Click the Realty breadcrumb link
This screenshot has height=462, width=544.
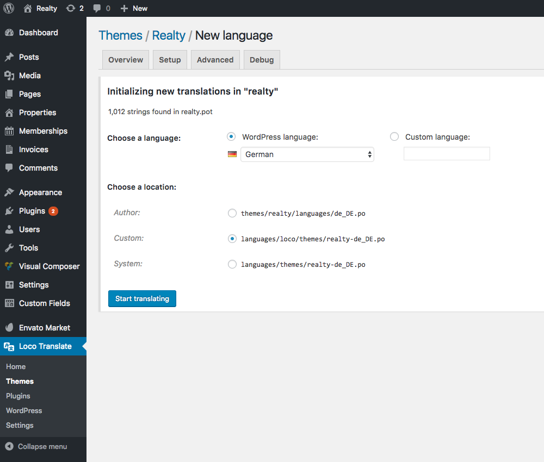(169, 35)
